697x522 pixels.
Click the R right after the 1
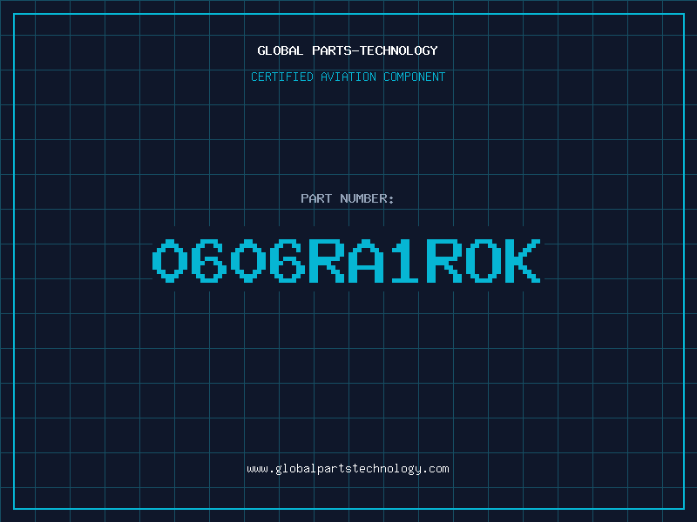point(444,261)
